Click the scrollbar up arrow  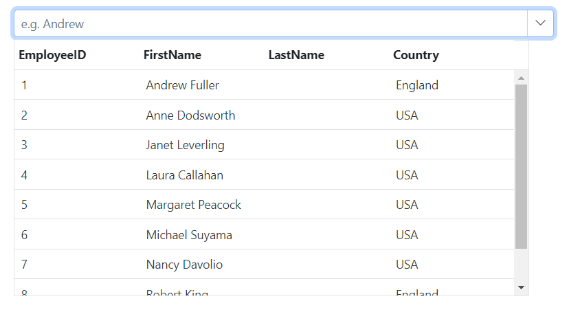point(521,78)
